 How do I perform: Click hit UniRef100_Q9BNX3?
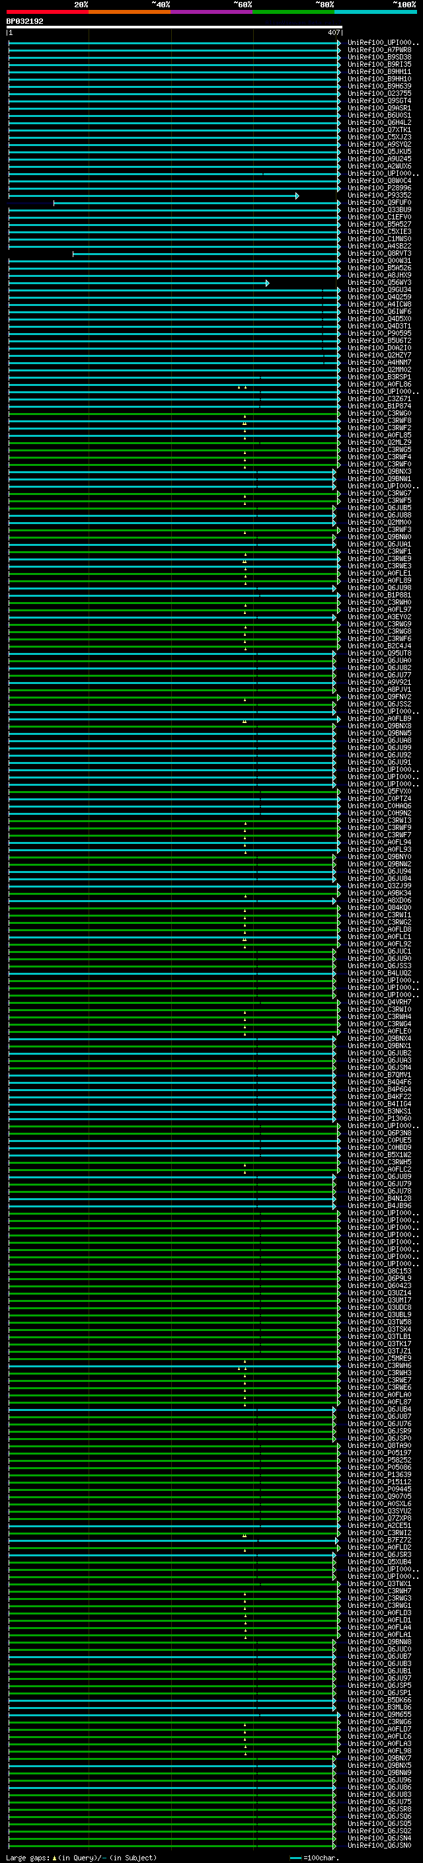click(379, 472)
